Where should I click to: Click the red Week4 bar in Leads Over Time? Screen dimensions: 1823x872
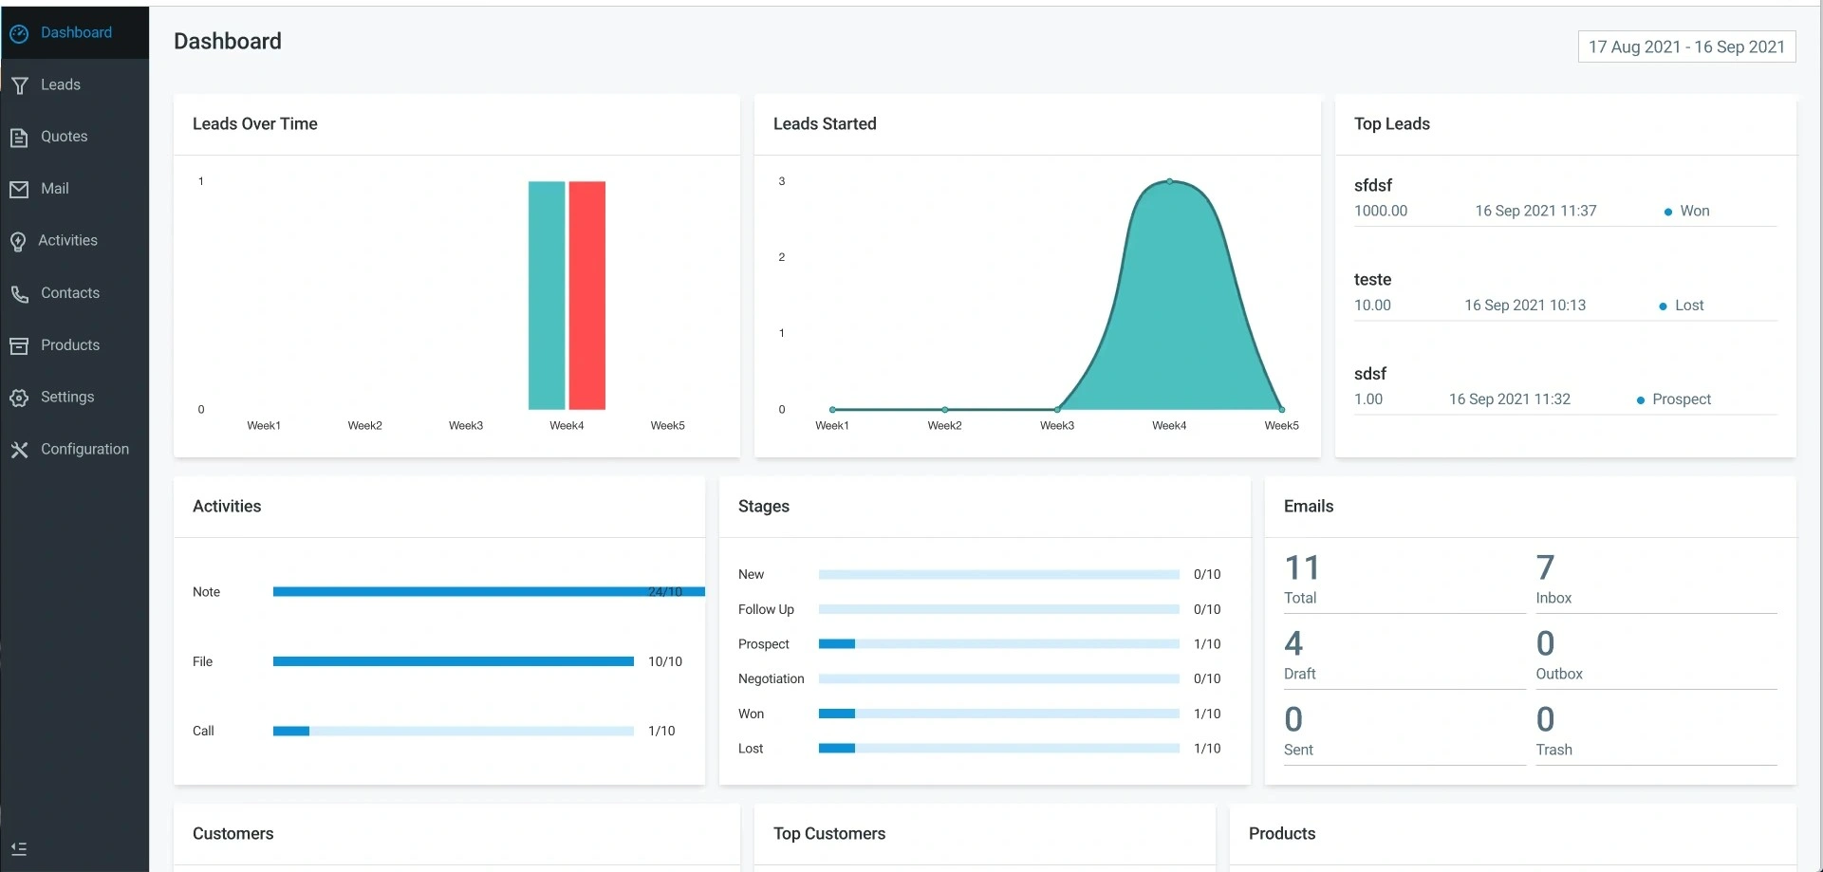tap(587, 295)
